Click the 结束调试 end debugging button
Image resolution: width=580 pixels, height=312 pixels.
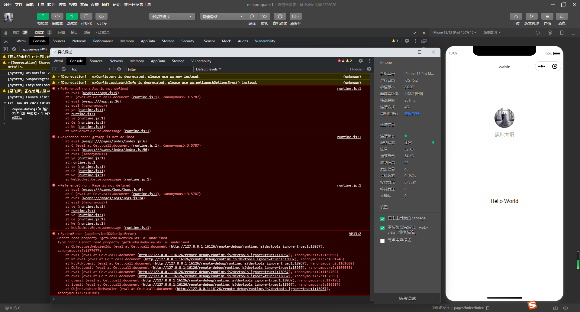coord(407,298)
